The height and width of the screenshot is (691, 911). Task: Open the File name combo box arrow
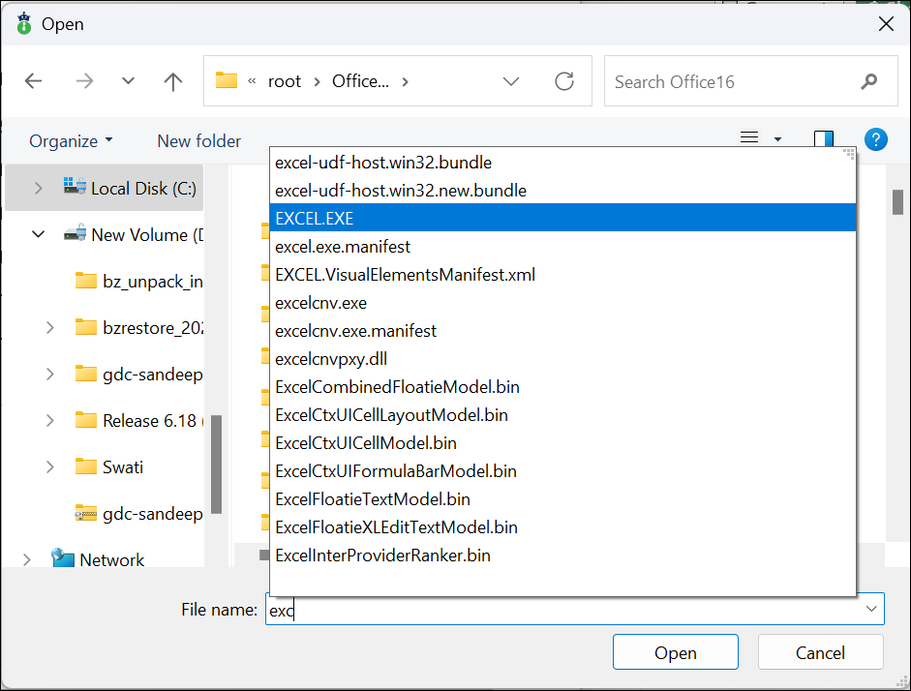pyautogui.click(x=871, y=609)
